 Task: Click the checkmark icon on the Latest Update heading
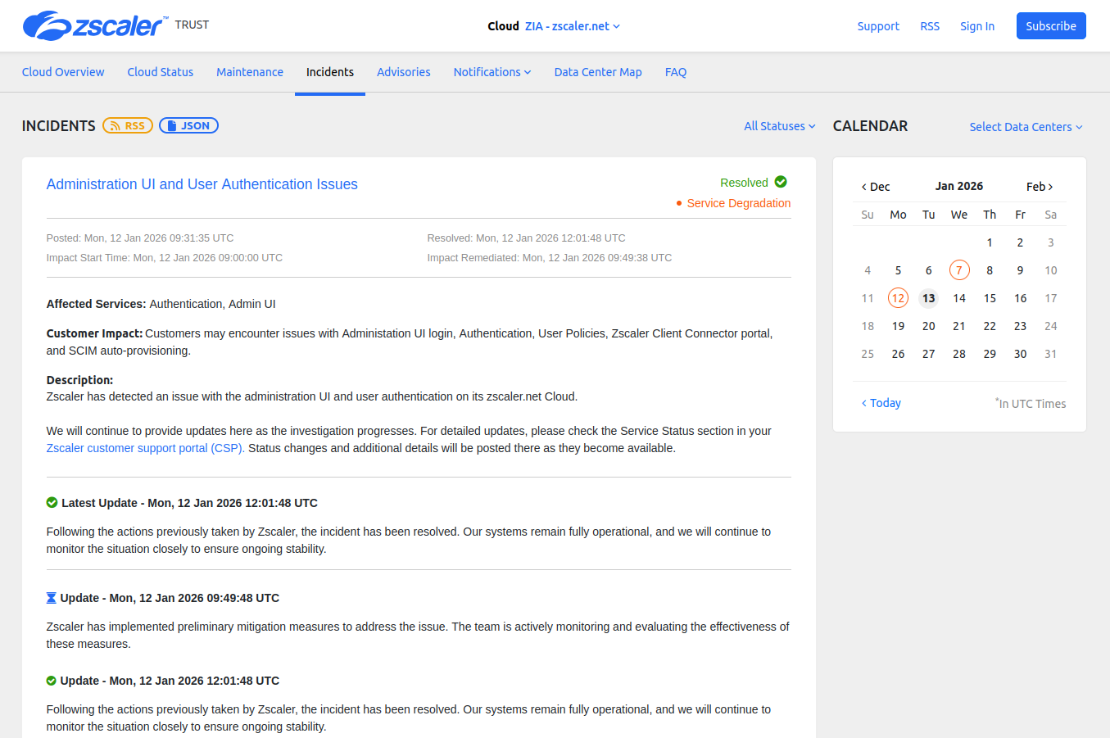(x=52, y=502)
